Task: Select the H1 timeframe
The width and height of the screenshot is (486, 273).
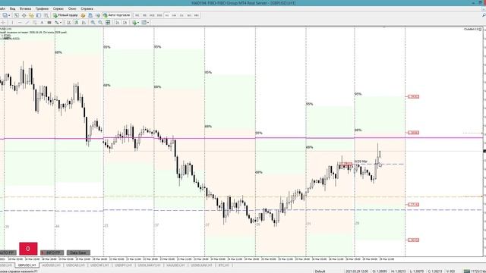Action: (x=167, y=15)
